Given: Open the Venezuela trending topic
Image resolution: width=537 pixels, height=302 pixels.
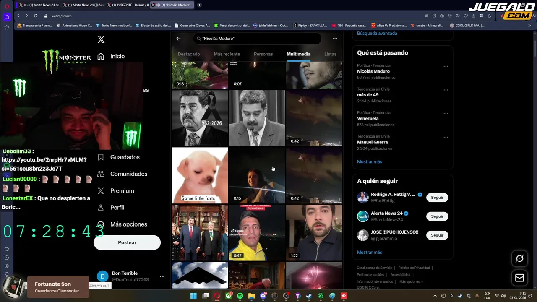Looking at the screenshot, I should 368,119.
